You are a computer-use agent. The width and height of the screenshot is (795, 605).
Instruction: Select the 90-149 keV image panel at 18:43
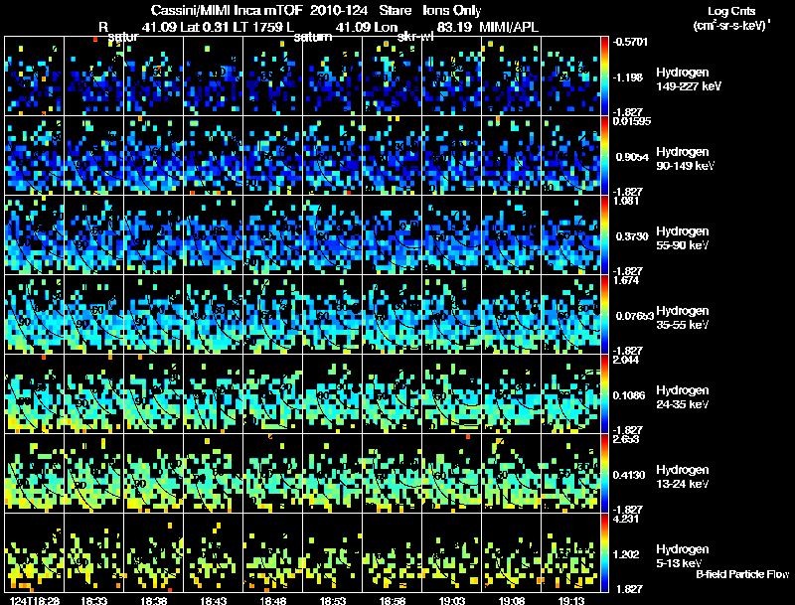213,156
